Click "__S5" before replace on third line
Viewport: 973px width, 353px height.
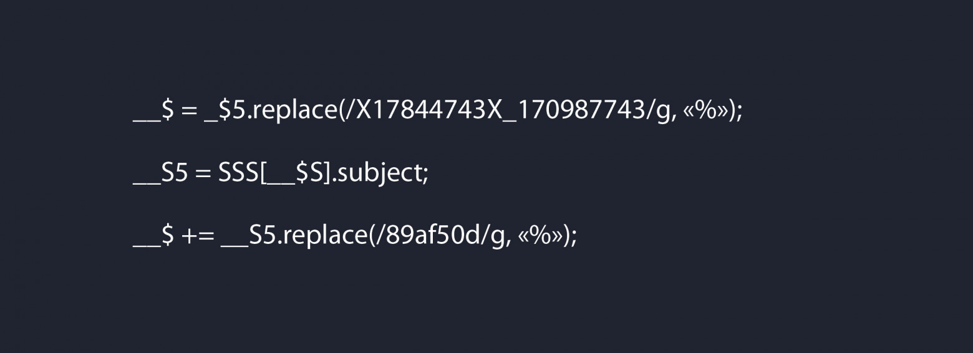[248, 235]
